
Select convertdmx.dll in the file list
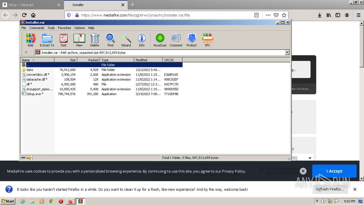click(x=102, y=75)
